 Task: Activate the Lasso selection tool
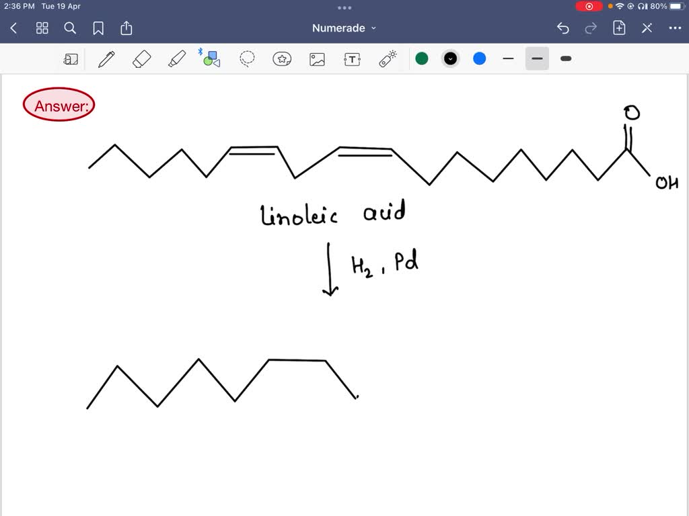(x=246, y=58)
